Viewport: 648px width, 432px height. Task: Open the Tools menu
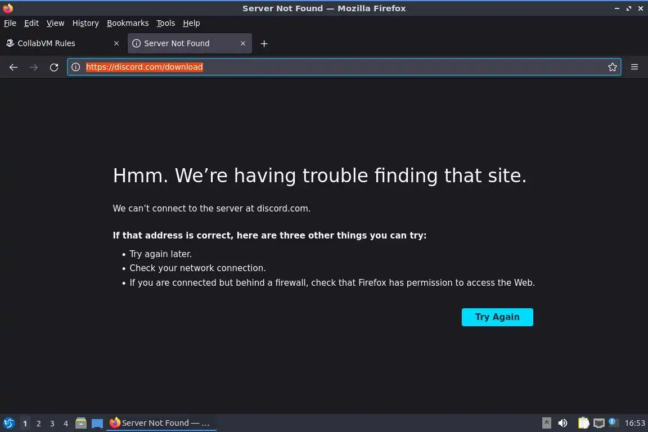tap(166, 23)
